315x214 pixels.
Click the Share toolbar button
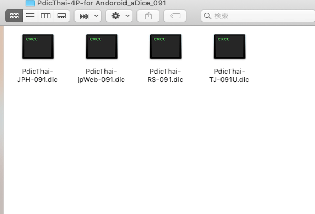pos(148,16)
